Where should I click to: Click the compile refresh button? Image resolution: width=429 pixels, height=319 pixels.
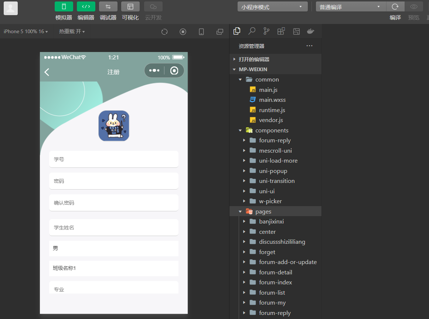click(395, 7)
